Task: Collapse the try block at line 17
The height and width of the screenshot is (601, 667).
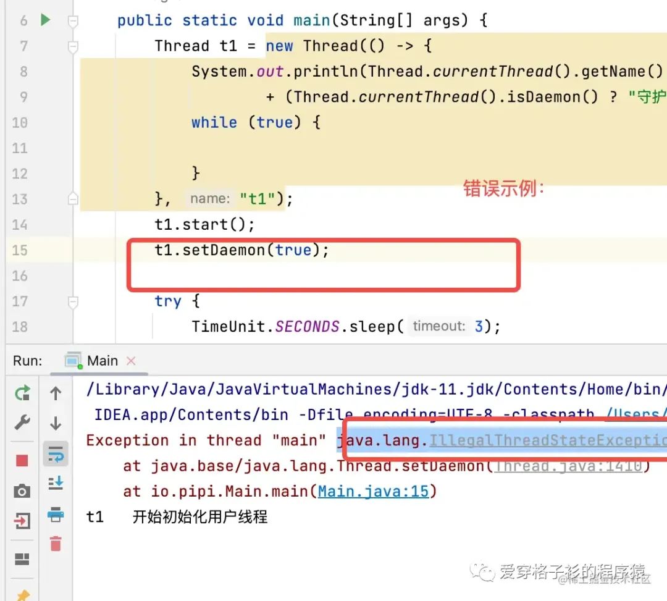Action: tap(73, 301)
